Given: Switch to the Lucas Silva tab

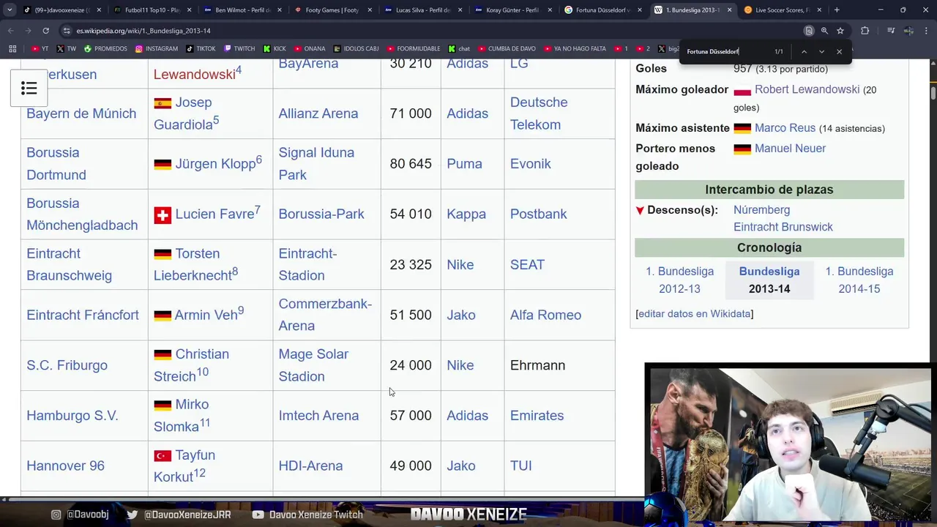Looking at the screenshot, I should coord(422,10).
